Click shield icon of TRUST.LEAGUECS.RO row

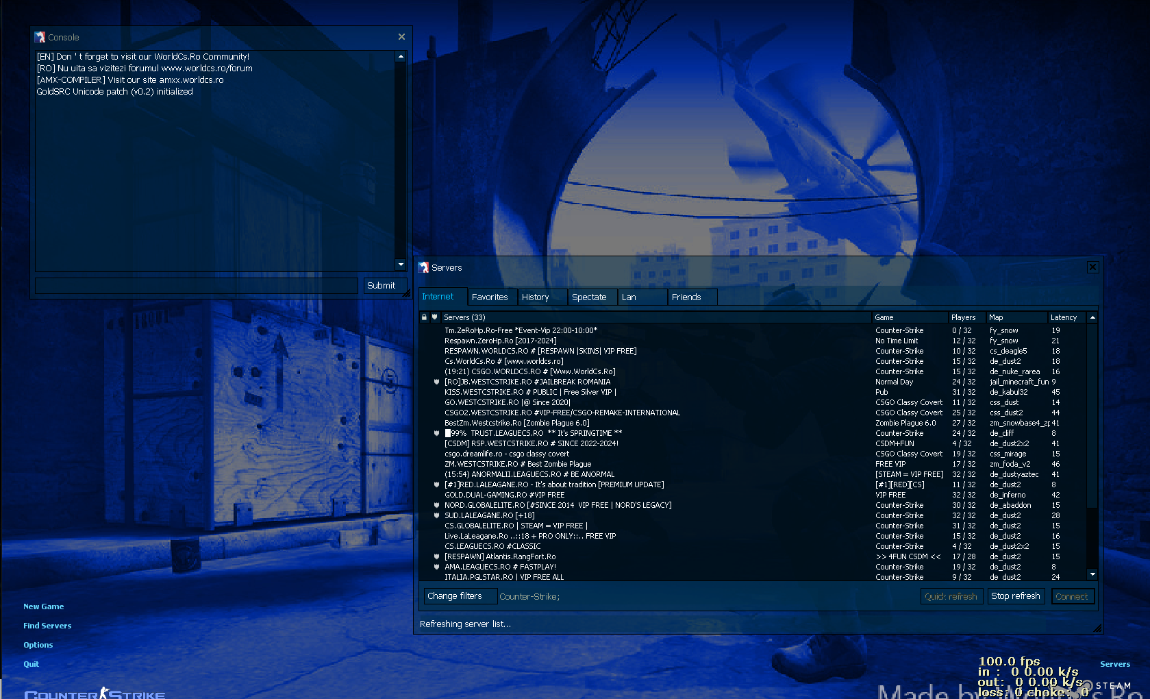(436, 433)
